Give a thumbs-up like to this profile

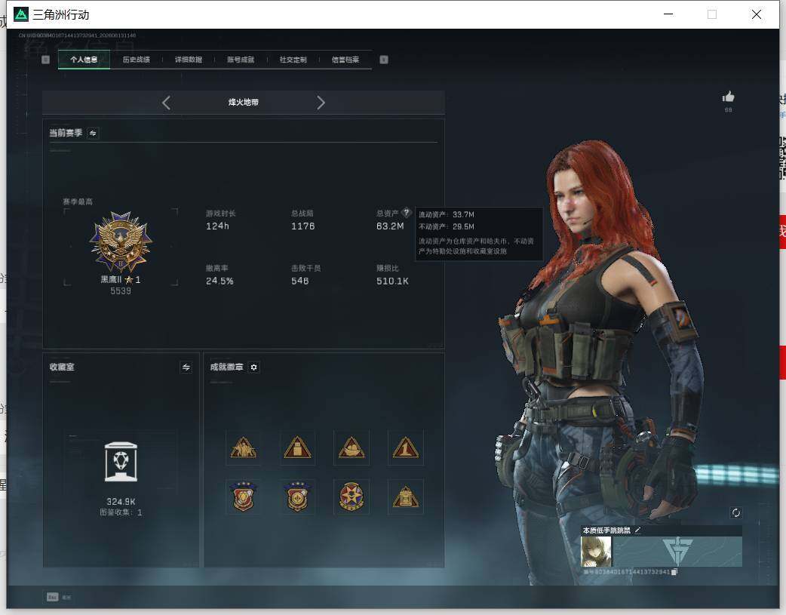point(729,97)
